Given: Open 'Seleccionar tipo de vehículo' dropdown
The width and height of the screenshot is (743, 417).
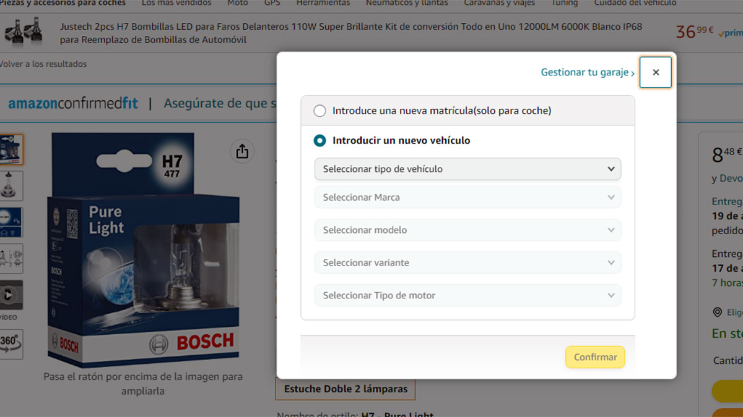Looking at the screenshot, I should (x=467, y=169).
